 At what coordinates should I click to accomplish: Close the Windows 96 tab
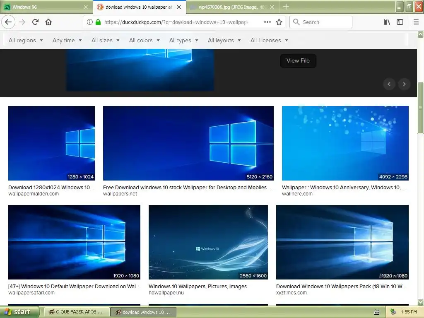(86, 7)
